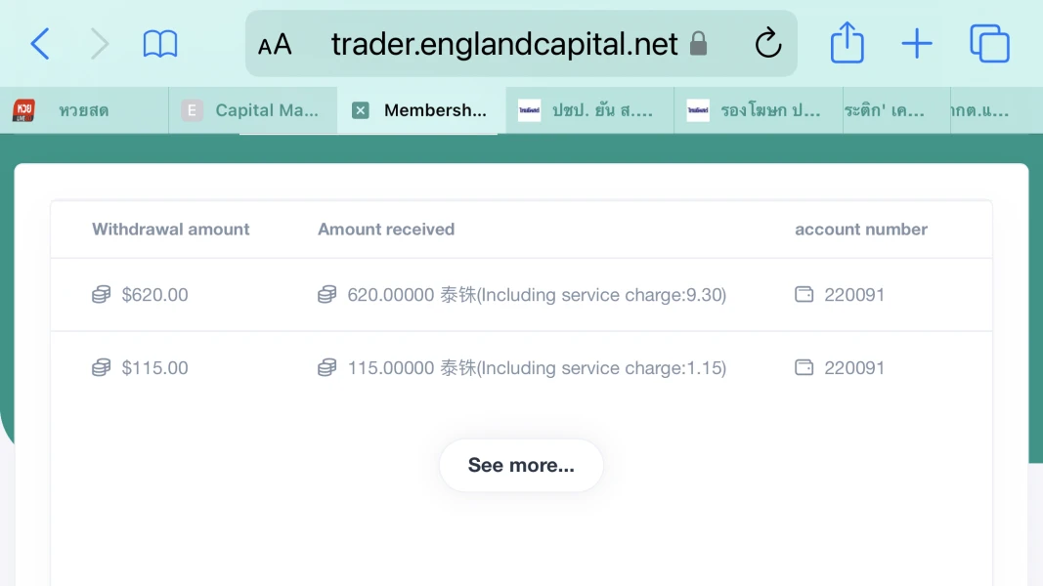Add a new tab with plus icon
Viewport: 1043px width, 586px height.
pyautogui.click(x=916, y=44)
